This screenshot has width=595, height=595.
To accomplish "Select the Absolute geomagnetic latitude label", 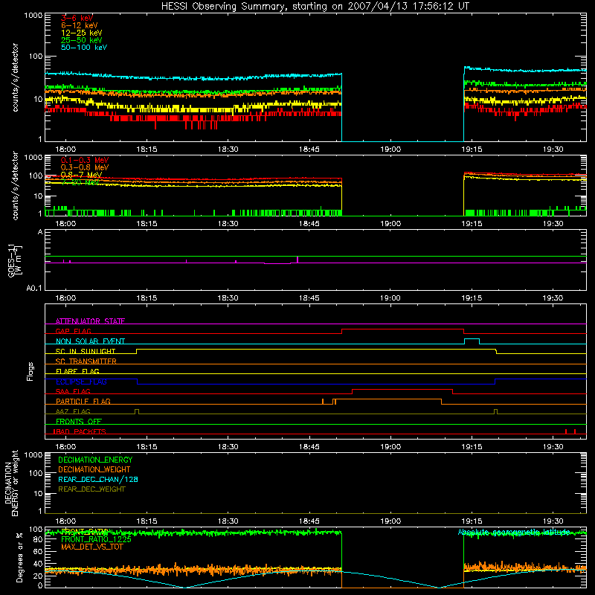I will click(514, 532).
